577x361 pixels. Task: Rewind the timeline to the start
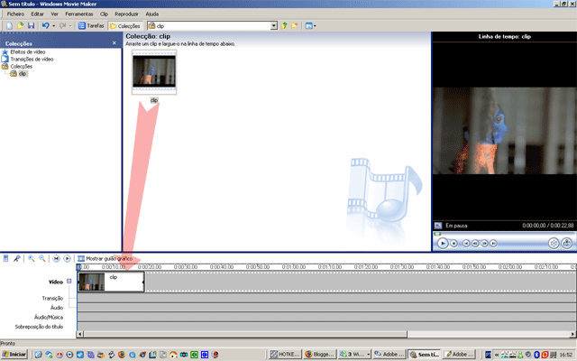56,259
